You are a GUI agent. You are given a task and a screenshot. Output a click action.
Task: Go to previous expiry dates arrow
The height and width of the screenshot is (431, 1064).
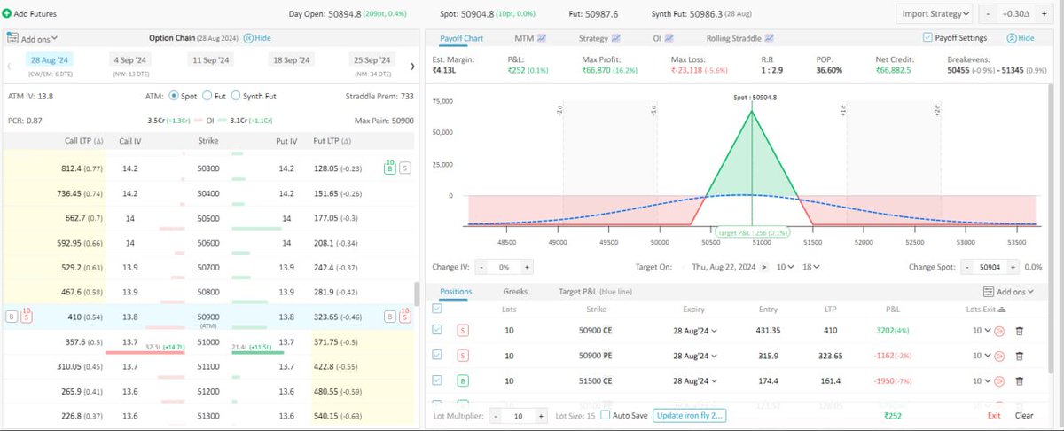[7, 66]
